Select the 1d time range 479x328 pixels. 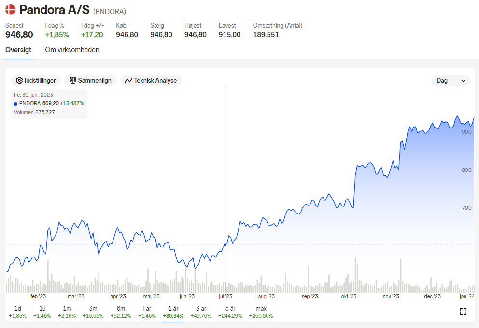18,312
